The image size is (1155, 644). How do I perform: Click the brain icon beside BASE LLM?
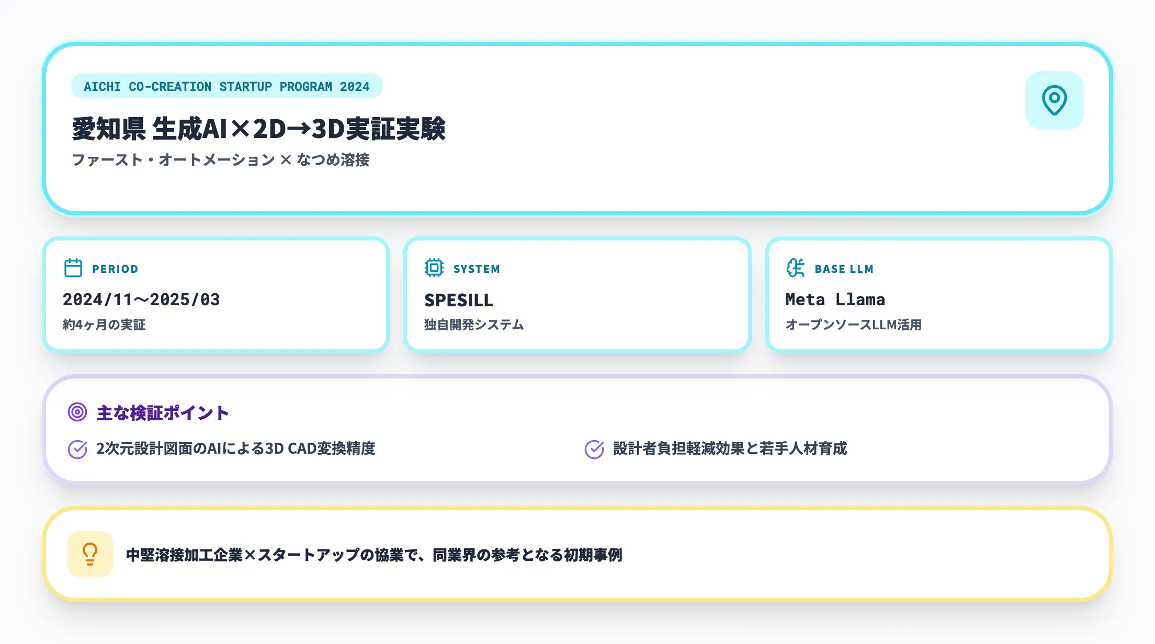click(x=795, y=268)
